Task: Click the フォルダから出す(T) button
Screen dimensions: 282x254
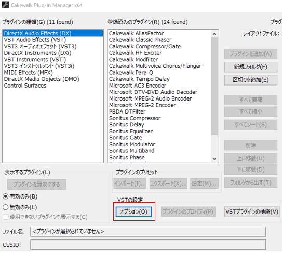Action: tap(250, 183)
